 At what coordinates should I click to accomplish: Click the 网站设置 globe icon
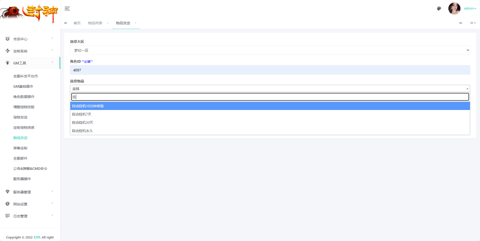[x=7, y=204]
